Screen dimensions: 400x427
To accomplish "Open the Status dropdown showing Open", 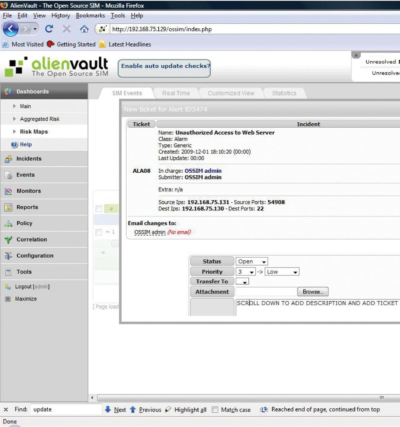I will [252, 262].
